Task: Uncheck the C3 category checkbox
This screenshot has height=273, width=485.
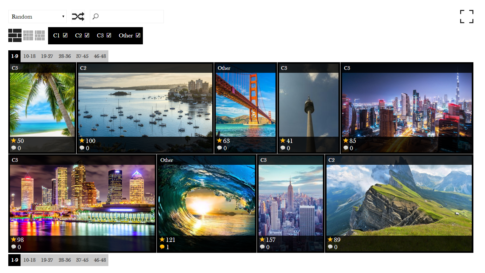Action: click(109, 35)
